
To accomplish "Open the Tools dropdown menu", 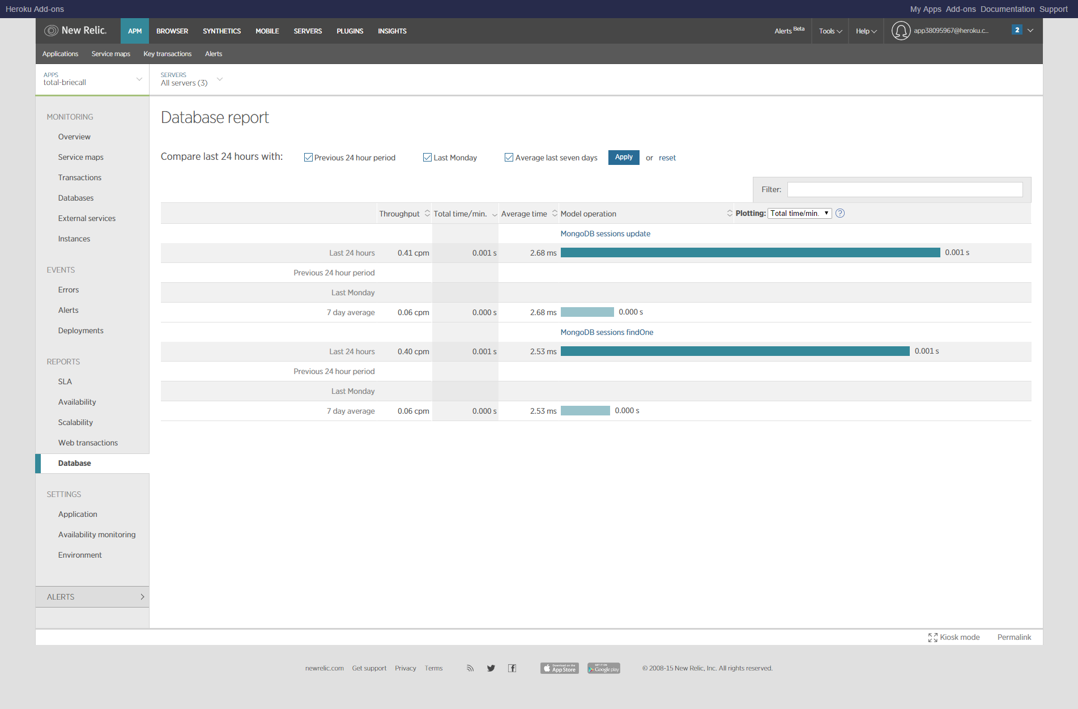I will click(x=830, y=31).
